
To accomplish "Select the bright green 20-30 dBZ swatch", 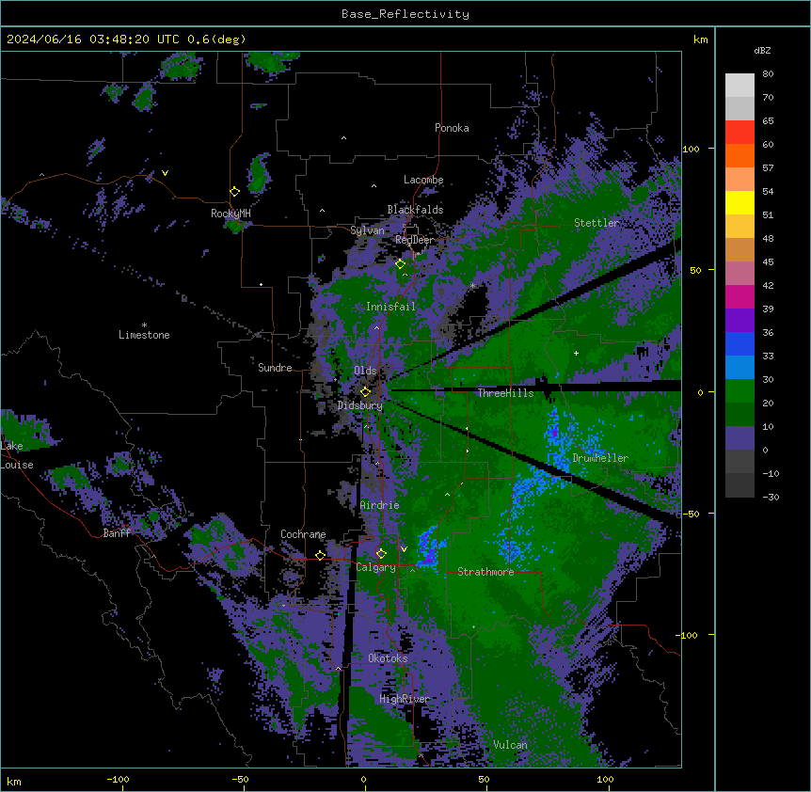I will 739,391.
